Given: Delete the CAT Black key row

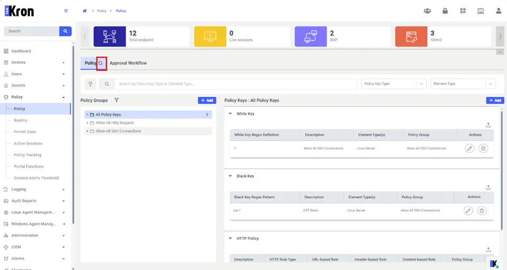Looking at the screenshot, I should (x=482, y=211).
